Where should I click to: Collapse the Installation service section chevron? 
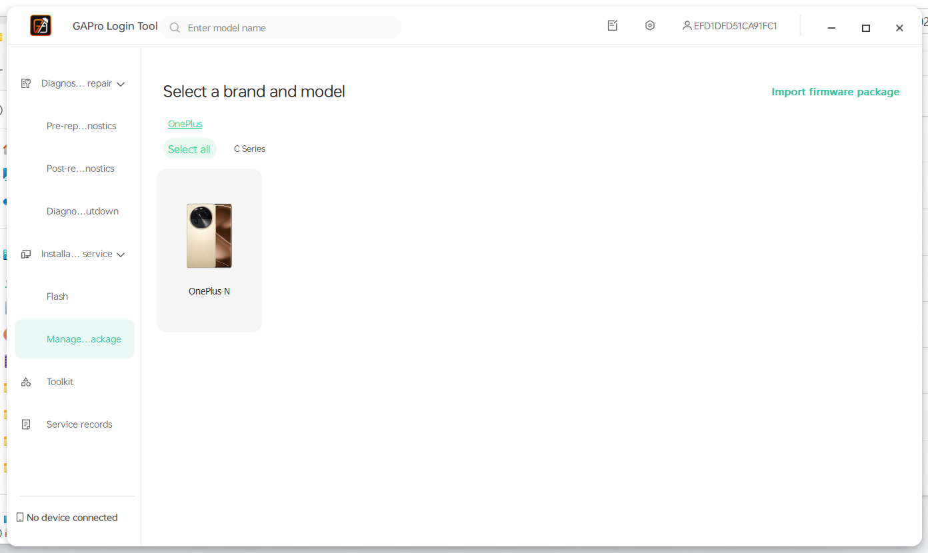(x=121, y=255)
